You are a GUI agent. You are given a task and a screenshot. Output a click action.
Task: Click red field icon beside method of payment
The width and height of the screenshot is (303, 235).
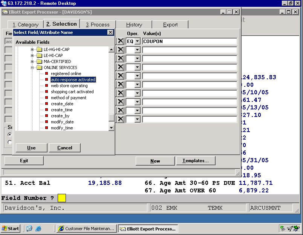pos(47,97)
